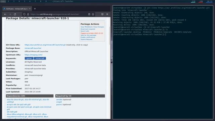Open the alsa-lib-git alternative link
This screenshot has height=121, width=215.
pyautogui.click(x=19, y=99)
